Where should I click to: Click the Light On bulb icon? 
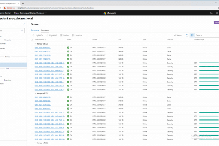33,36
